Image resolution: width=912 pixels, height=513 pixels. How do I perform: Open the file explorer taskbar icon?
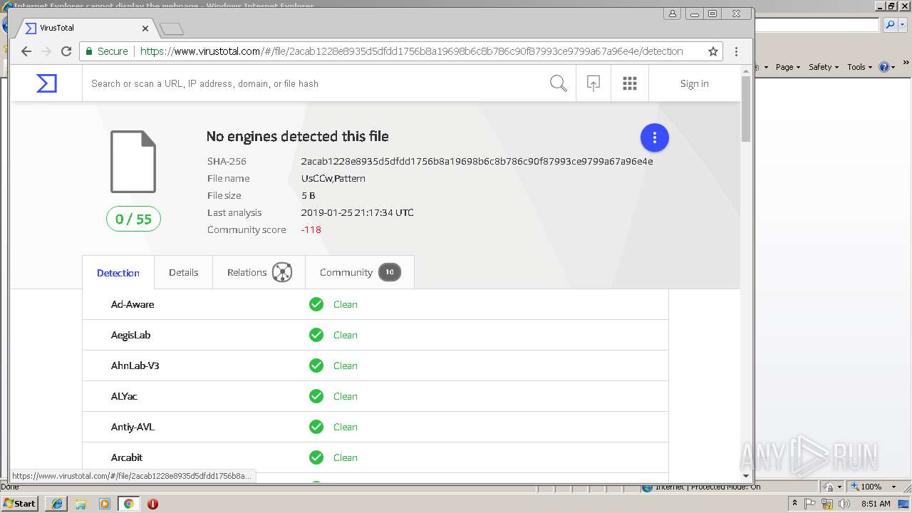tap(81, 504)
